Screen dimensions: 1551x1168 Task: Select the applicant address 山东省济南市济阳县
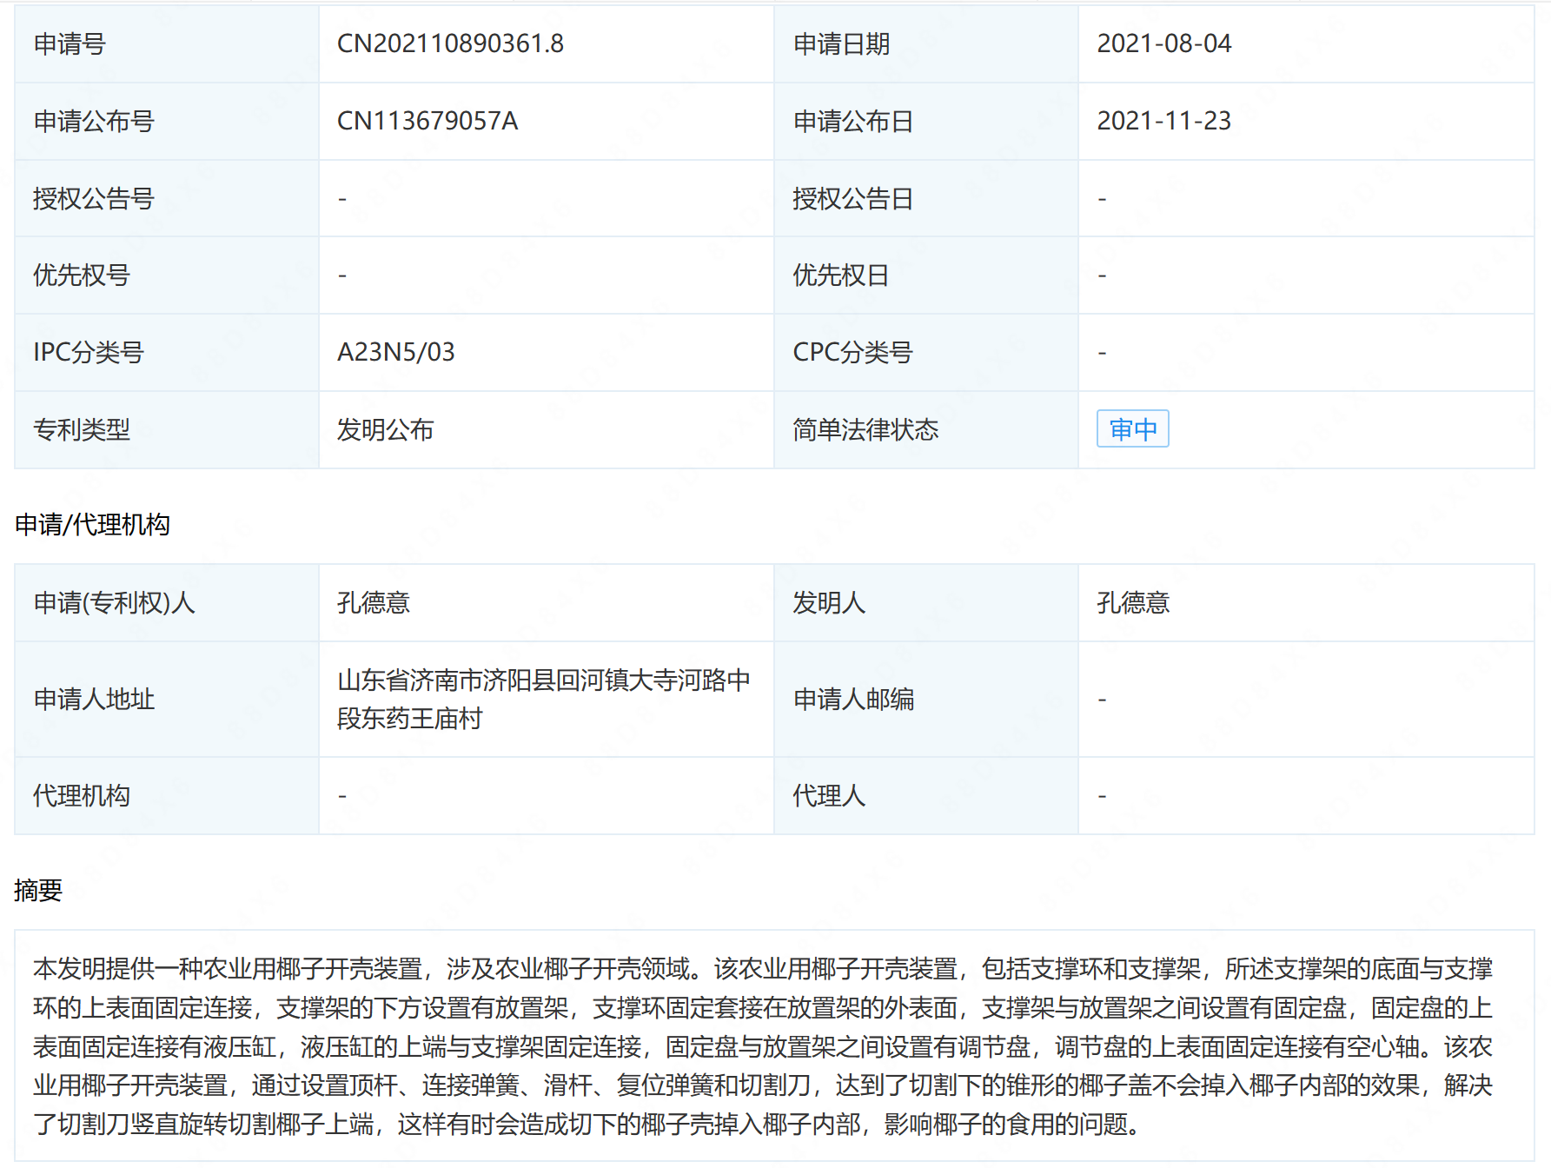coord(544,699)
